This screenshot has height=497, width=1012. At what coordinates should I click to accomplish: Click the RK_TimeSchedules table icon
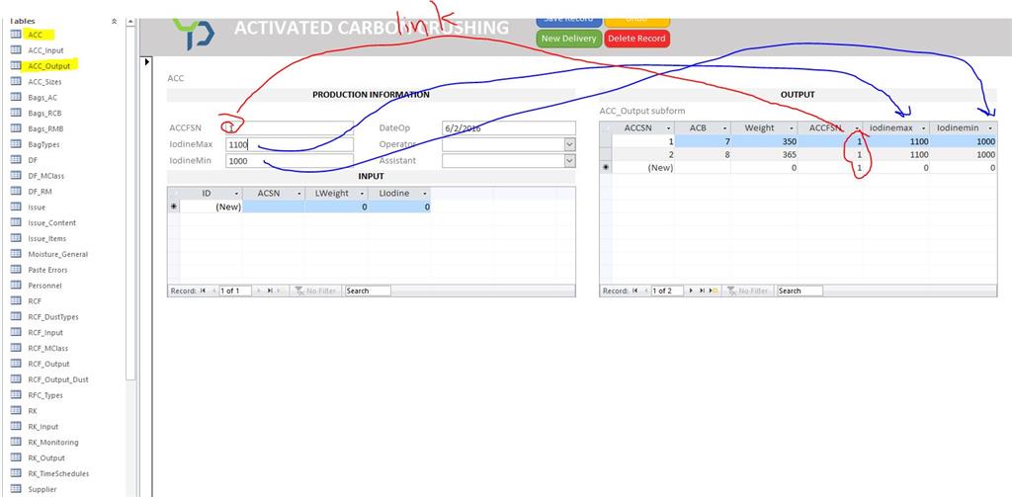point(16,473)
